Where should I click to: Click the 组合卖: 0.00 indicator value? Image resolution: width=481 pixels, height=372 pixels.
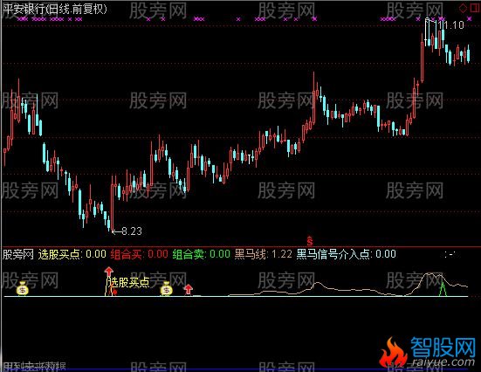click(x=202, y=254)
